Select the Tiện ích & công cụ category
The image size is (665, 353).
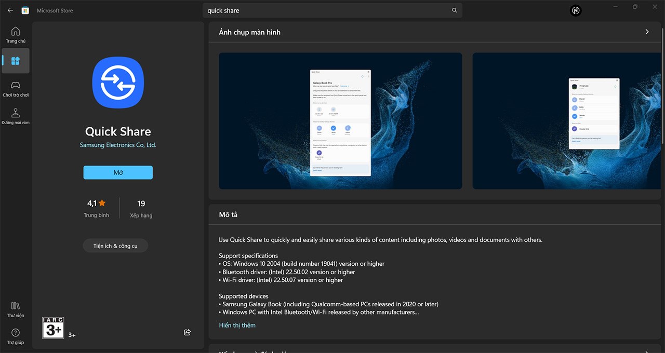pos(115,245)
